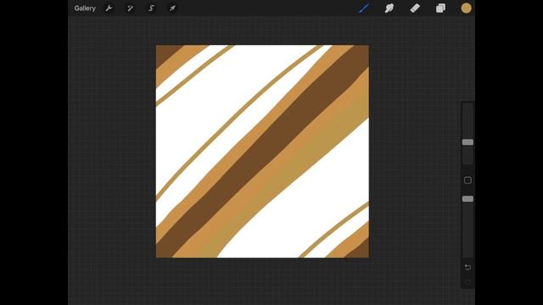
Task: Open the Actions wrench menu
Action: coord(109,8)
